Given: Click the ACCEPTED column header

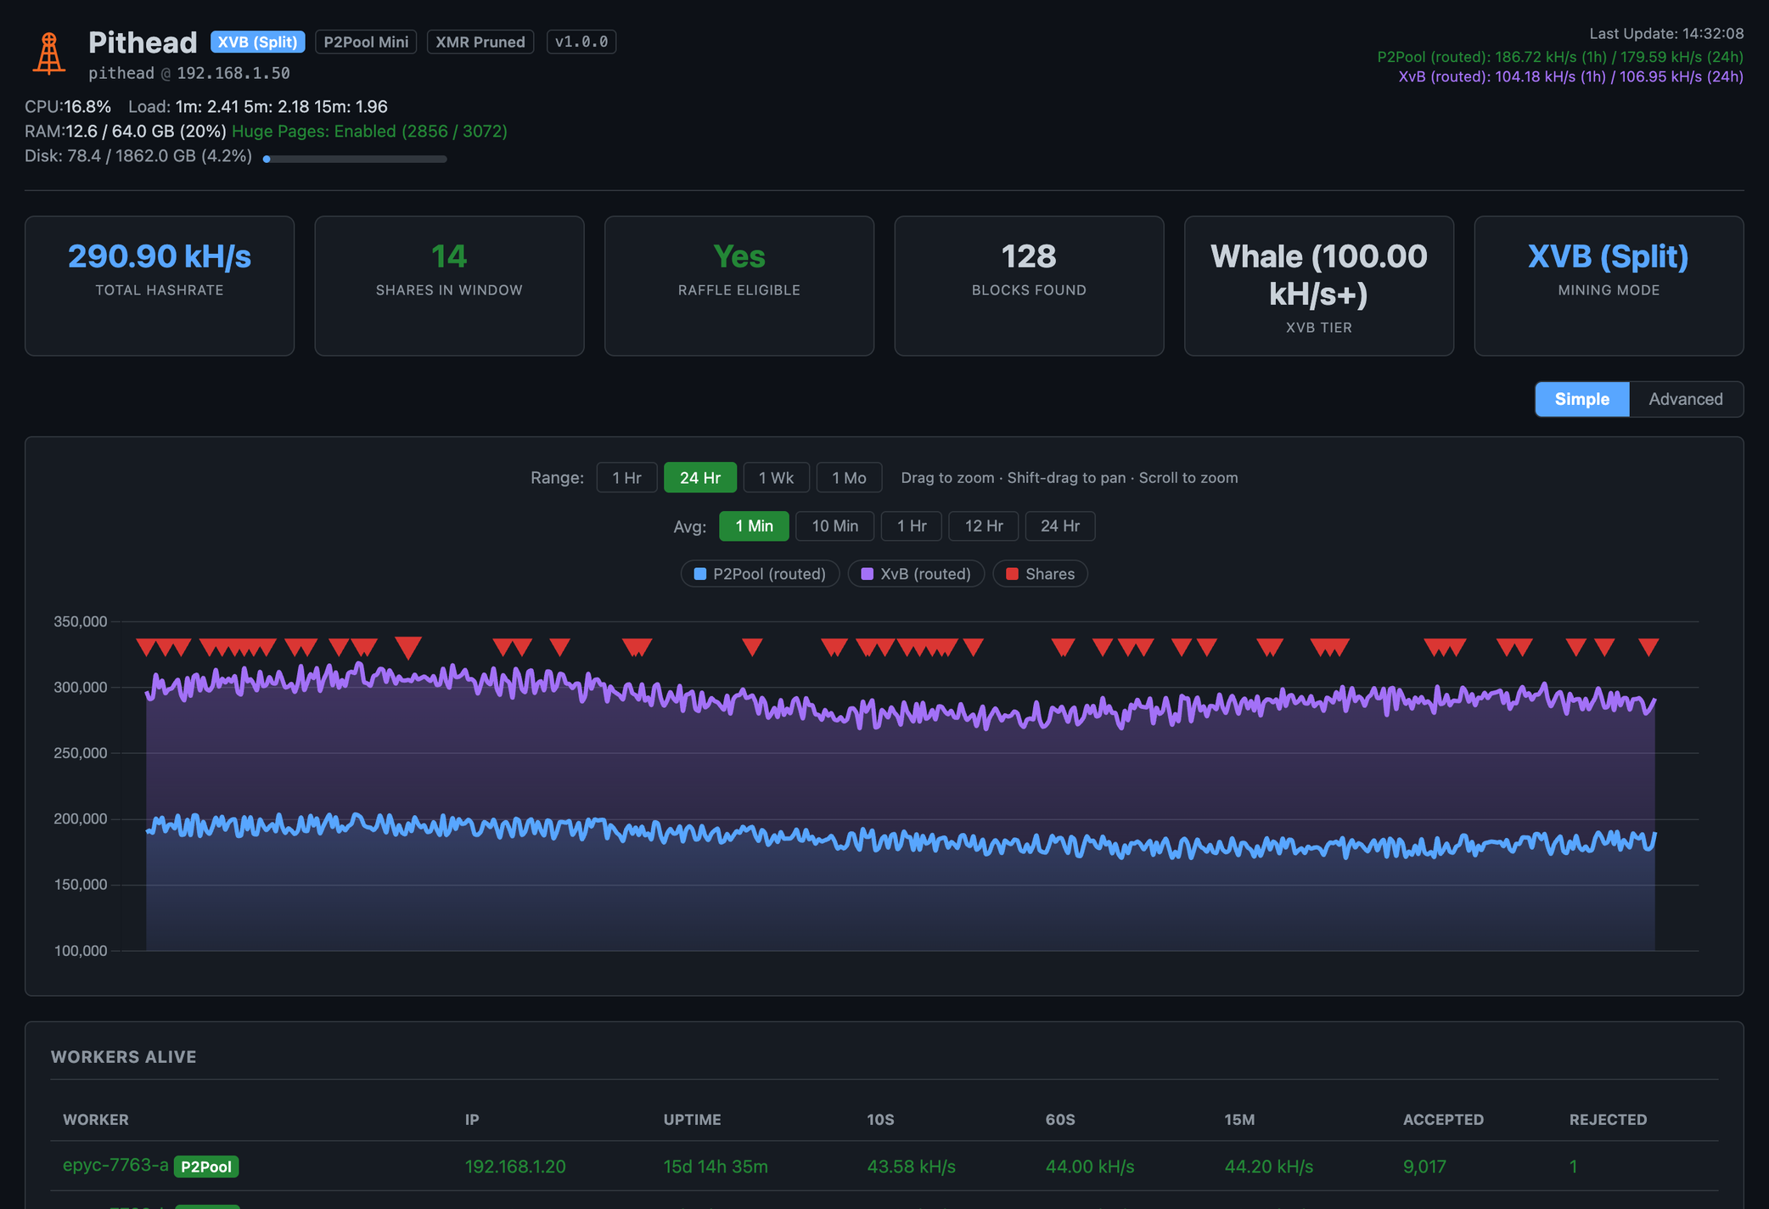Looking at the screenshot, I should point(1443,1119).
